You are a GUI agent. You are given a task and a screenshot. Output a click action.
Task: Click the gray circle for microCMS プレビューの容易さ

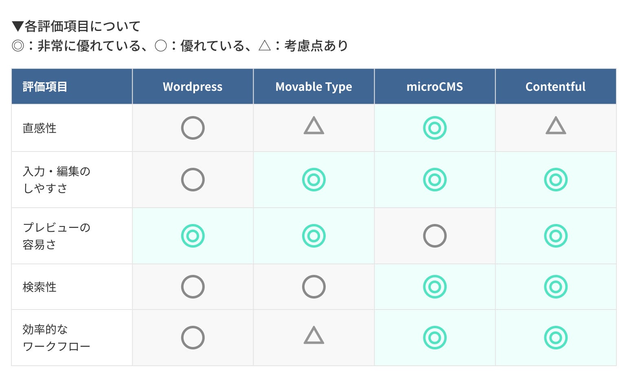(x=434, y=236)
